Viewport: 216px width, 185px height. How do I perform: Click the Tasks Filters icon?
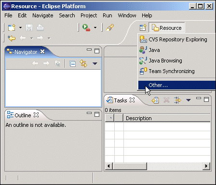tap(177, 100)
